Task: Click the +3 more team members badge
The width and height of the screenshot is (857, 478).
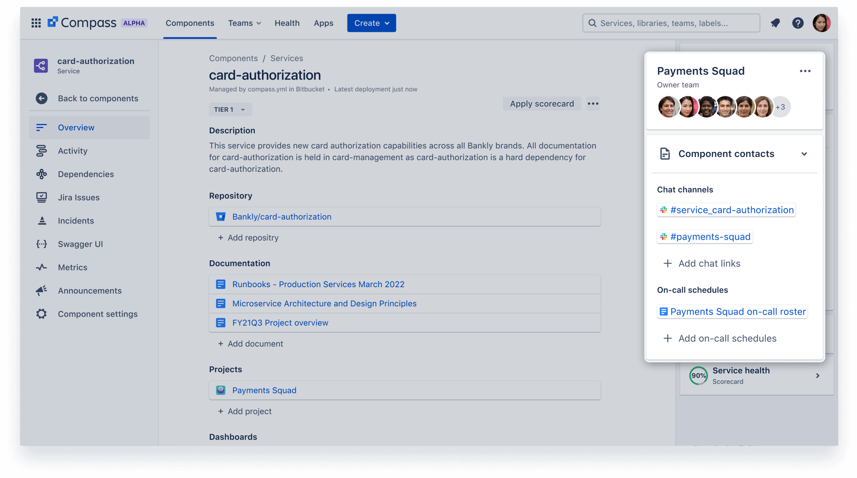Action: (781, 107)
